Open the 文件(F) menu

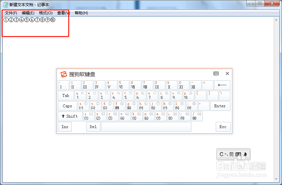click(11, 13)
